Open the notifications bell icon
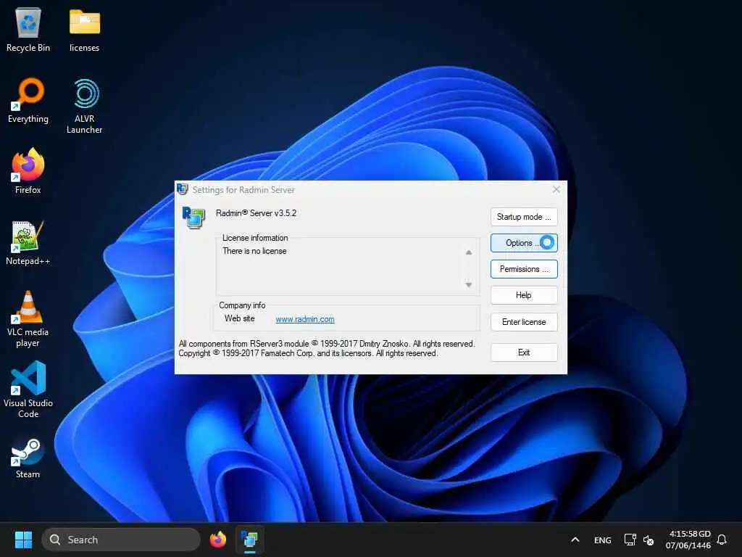742x557 pixels. point(722,540)
